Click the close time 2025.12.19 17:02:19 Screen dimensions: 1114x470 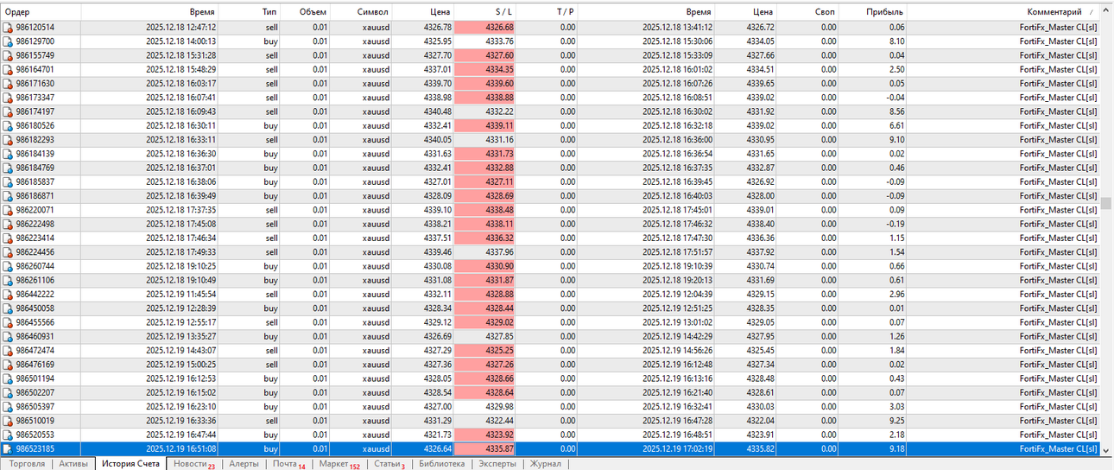(678, 449)
